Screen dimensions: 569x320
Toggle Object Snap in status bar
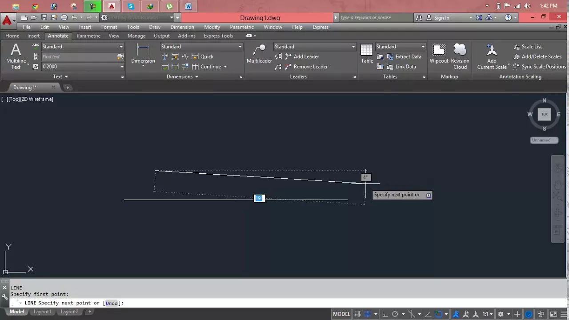click(439, 314)
